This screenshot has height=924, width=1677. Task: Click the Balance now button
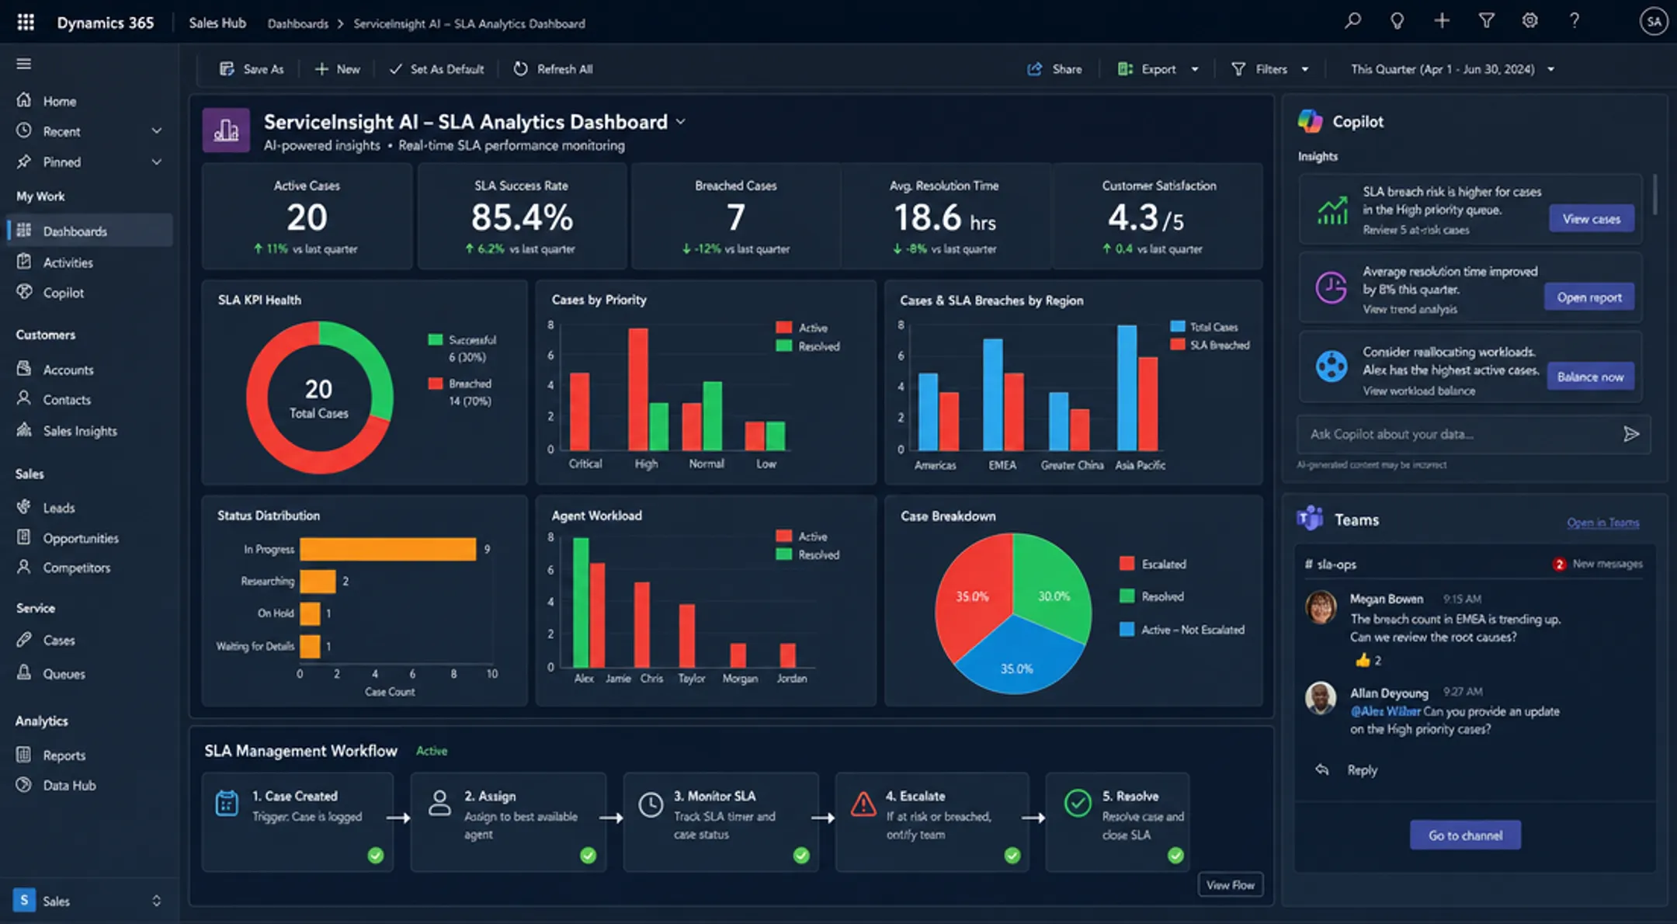coord(1590,377)
